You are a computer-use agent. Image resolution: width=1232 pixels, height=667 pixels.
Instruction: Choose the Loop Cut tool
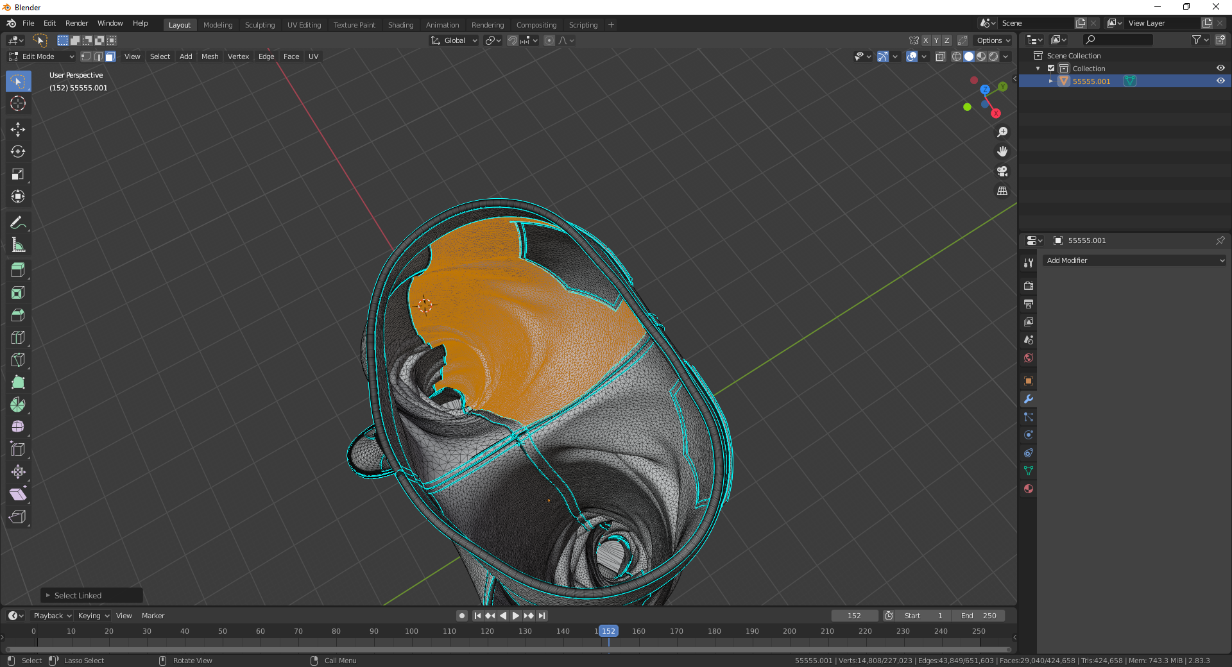(x=18, y=338)
